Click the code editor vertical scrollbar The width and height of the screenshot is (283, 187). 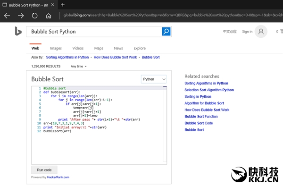tap(165, 124)
